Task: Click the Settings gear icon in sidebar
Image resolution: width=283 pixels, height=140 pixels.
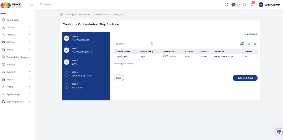Action: (3, 65)
